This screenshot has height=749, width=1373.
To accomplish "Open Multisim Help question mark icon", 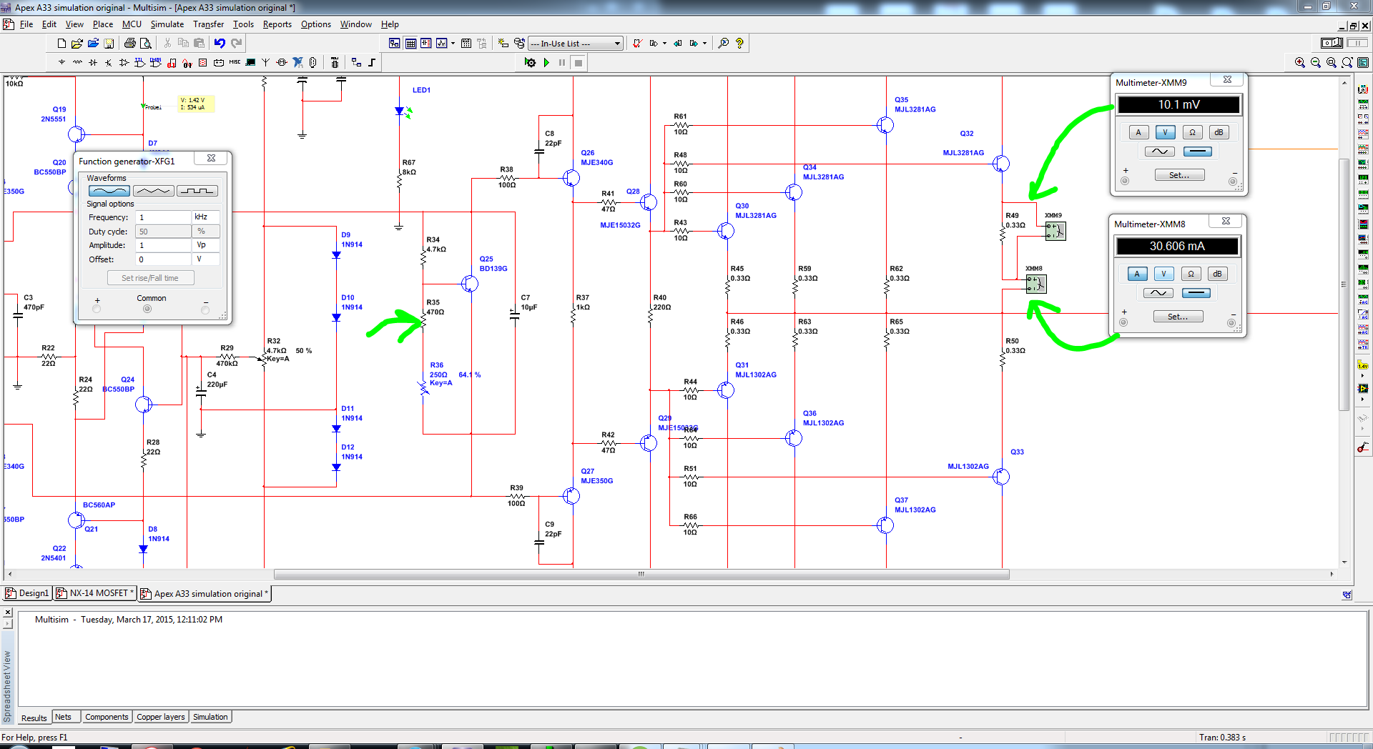I will click(739, 44).
